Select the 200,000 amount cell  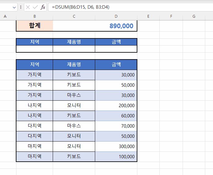click(x=116, y=106)
